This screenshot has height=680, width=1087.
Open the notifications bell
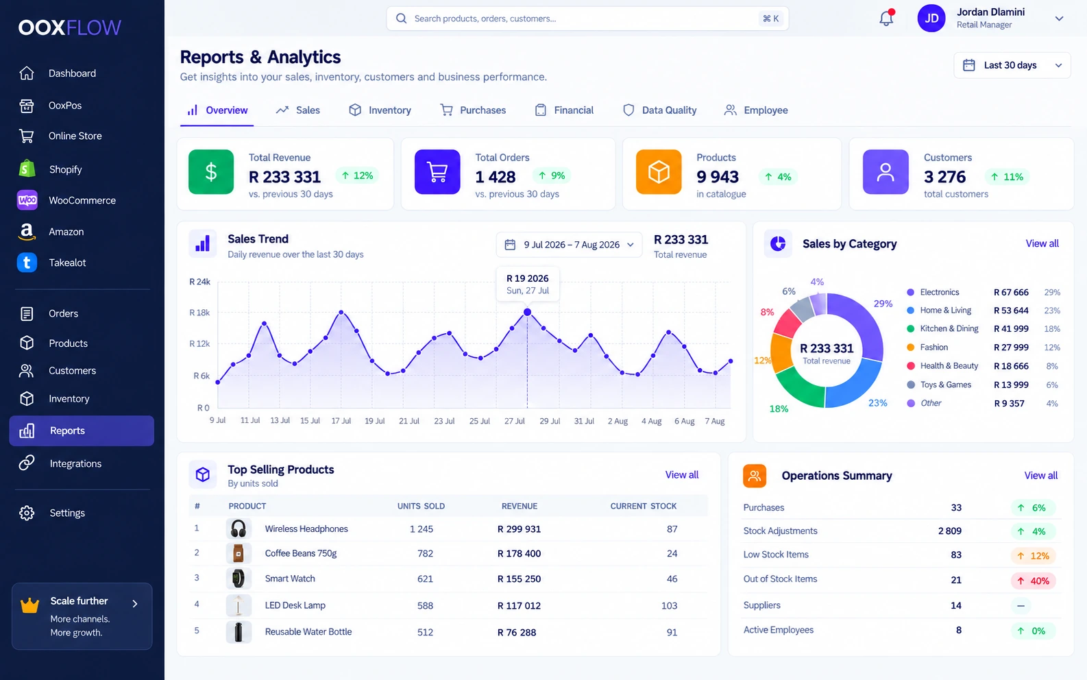(x=886, y=18)
